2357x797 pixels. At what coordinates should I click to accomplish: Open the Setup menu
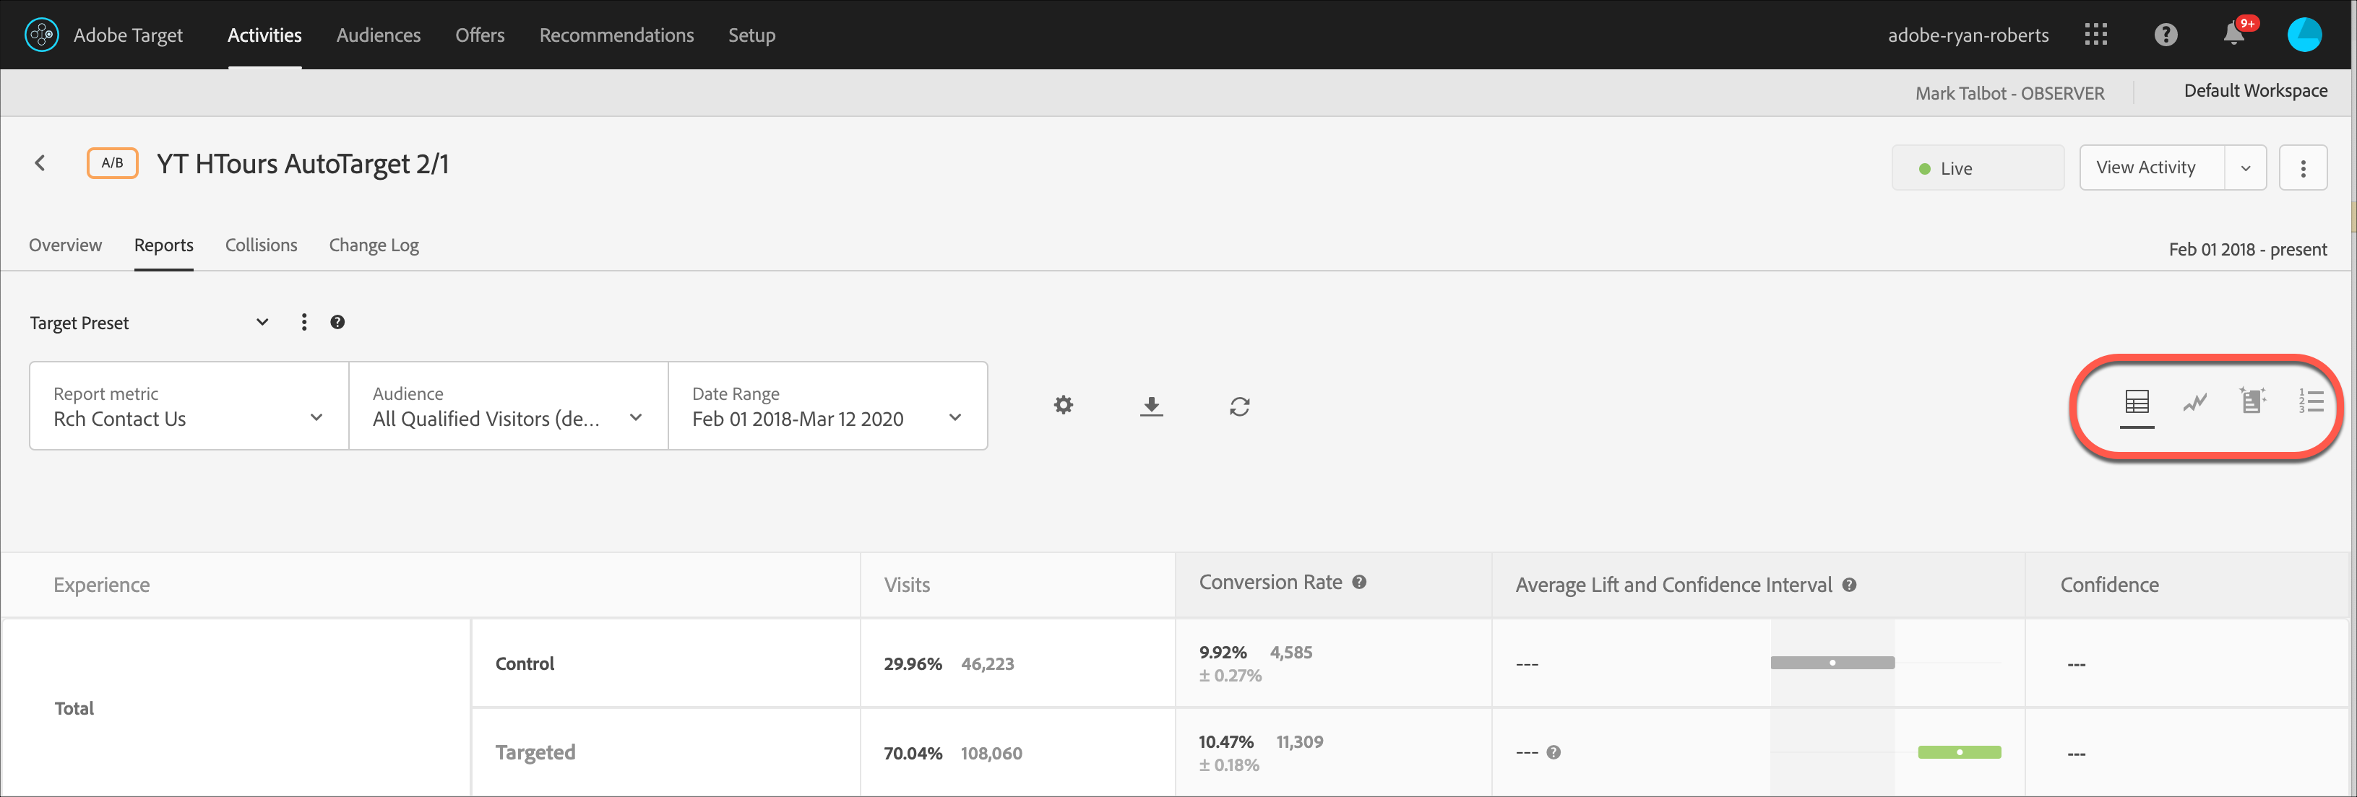point(751,35)
